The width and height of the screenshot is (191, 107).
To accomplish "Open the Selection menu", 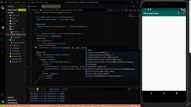I will click(17, 2).
